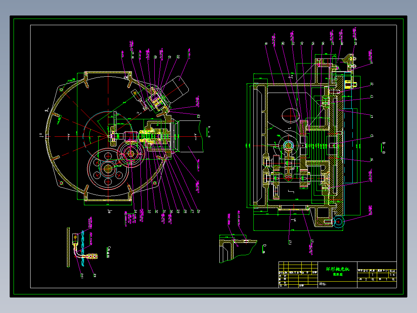
Task: Click the 'D向' detail view label
Action: (x=264, y=249)
